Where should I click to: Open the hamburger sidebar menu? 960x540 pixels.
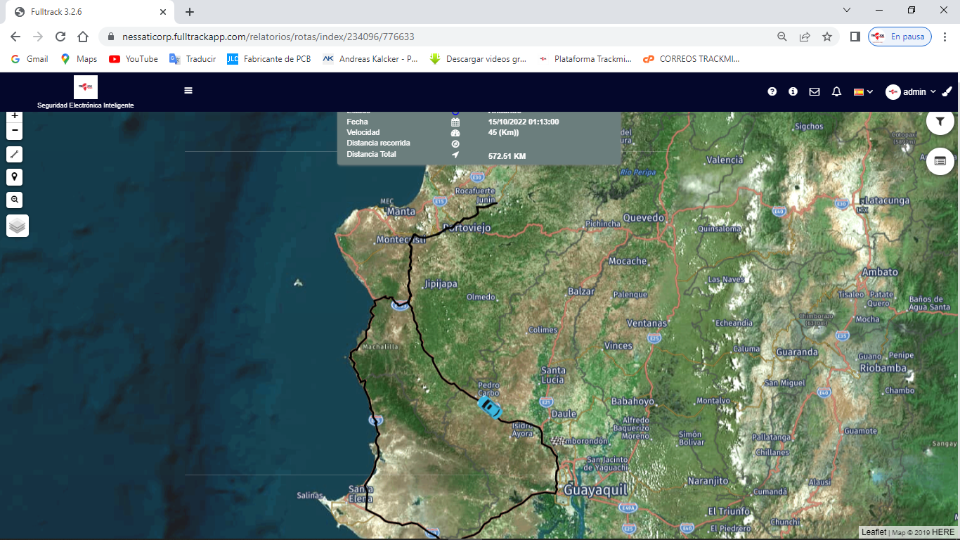point(188,91)
